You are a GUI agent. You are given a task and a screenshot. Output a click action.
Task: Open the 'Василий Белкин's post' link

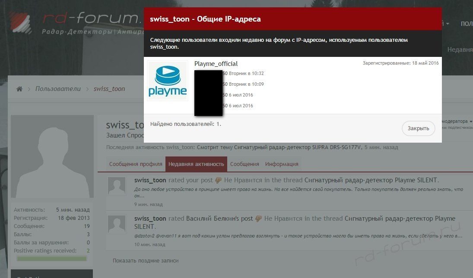(x=219, y=219)
